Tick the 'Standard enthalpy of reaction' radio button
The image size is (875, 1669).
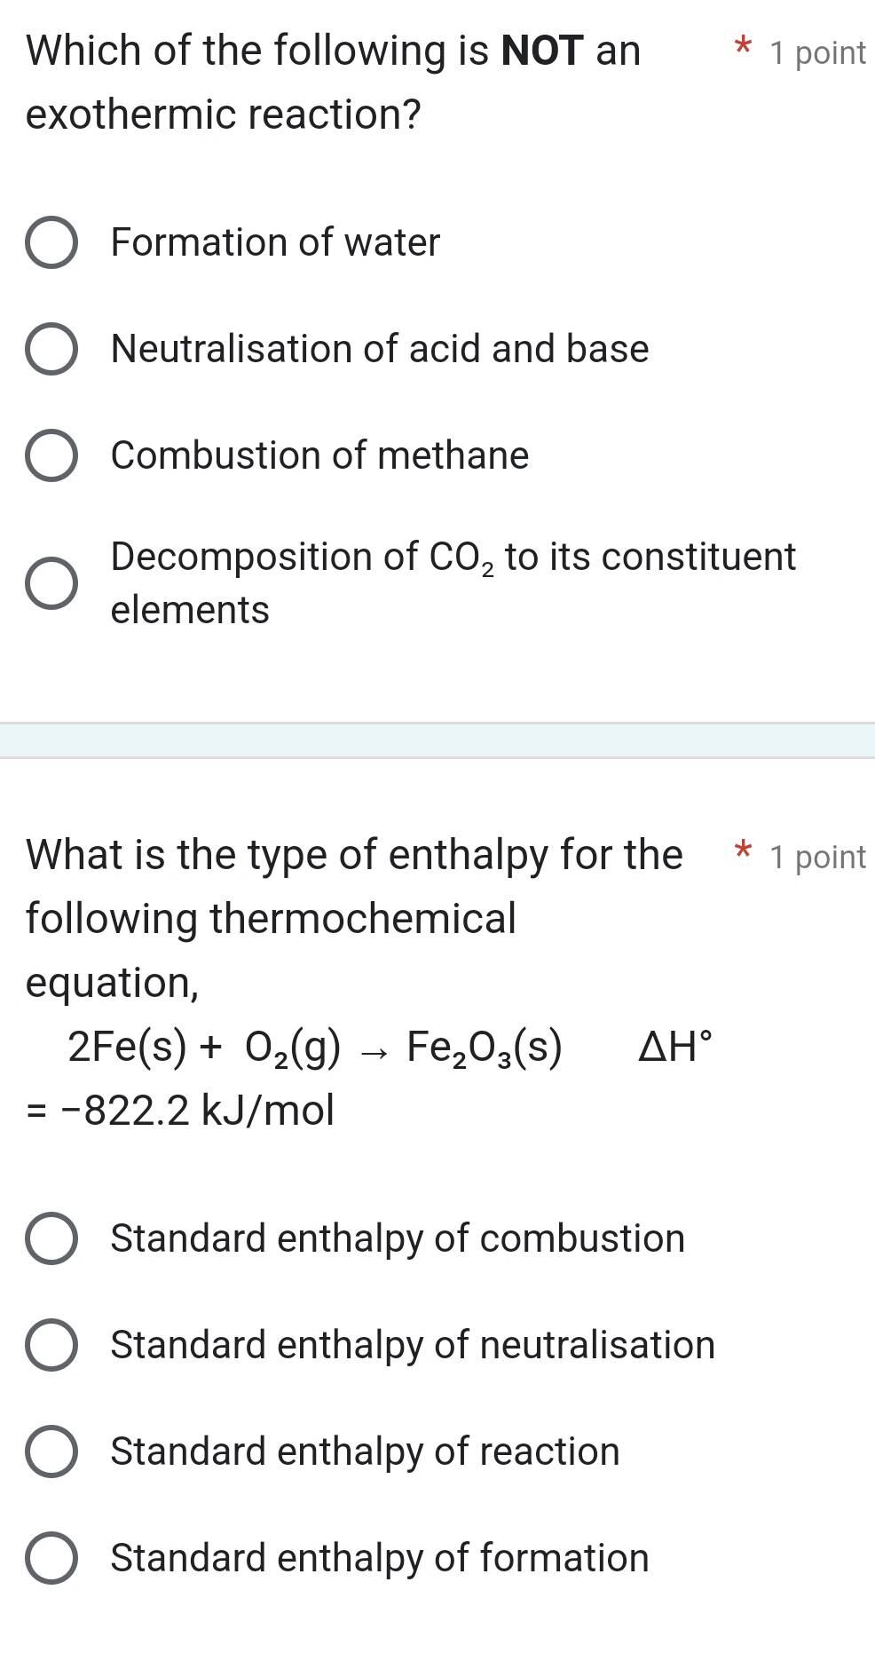coord(51,1451)
